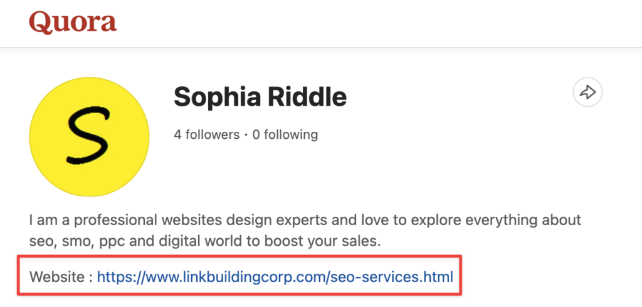This screenshot has width=642, height=307.
Task: Click the "seo-services.html" part of the URL
Action: click(x=391, y=276)
